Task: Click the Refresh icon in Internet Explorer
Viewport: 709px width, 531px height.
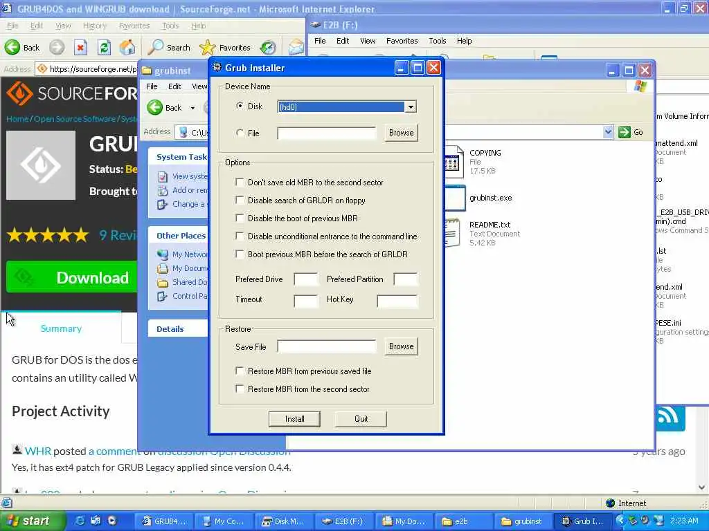Action: tap(104, 48)
